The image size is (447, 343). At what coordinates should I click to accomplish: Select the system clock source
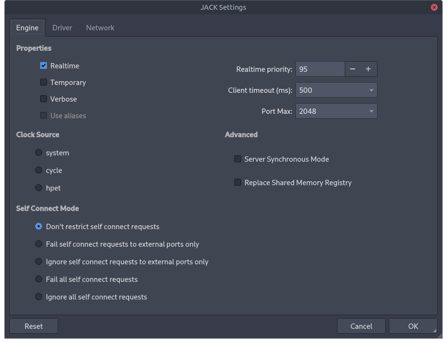click(39, 153)
